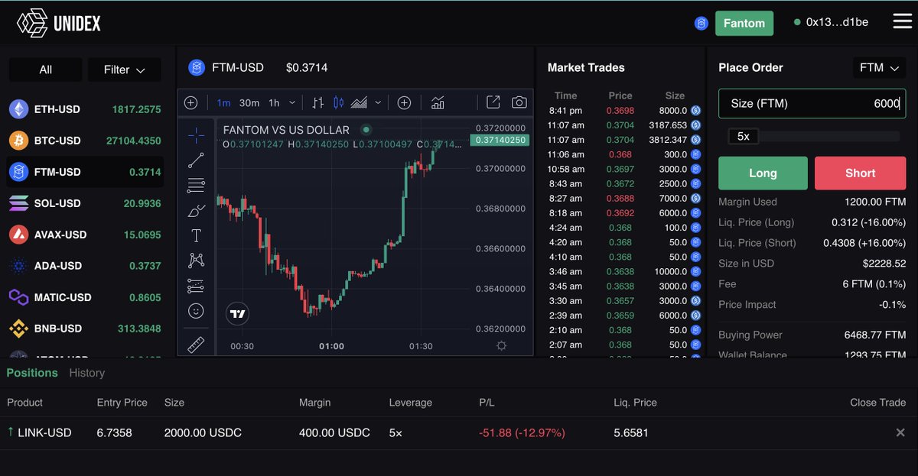Click the 8:41 pm market trade row
Screen dimensions: 918x476
(x=625, y=110)
